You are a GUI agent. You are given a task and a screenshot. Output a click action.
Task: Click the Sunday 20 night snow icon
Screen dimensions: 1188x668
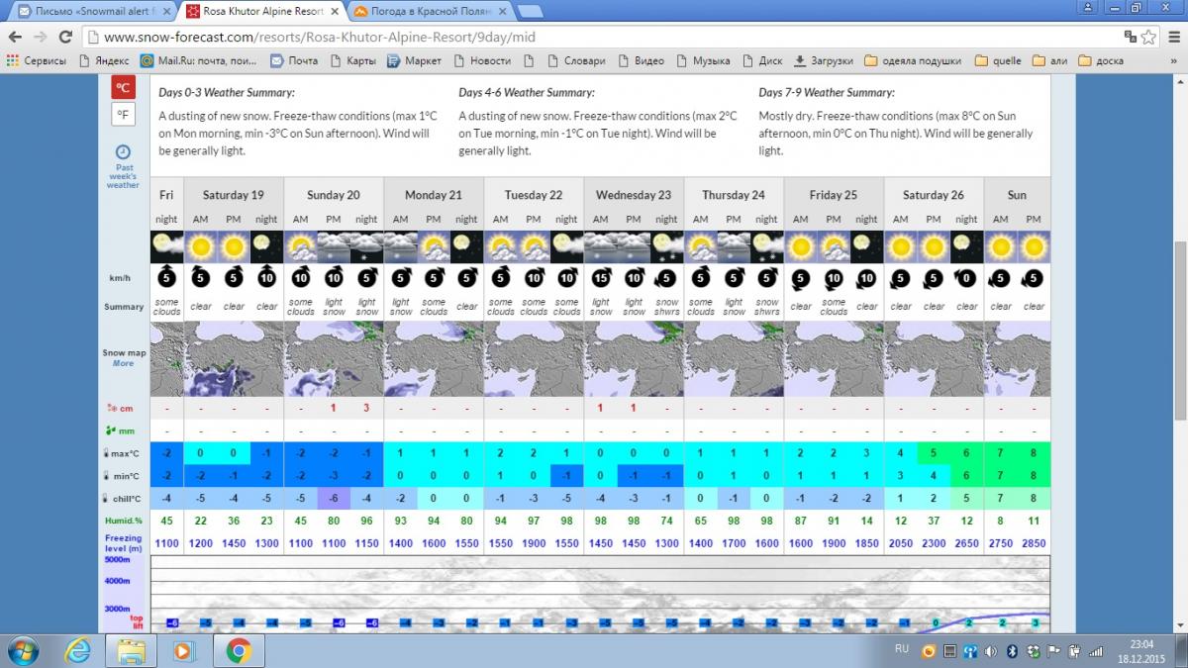(x=366, y=246)
